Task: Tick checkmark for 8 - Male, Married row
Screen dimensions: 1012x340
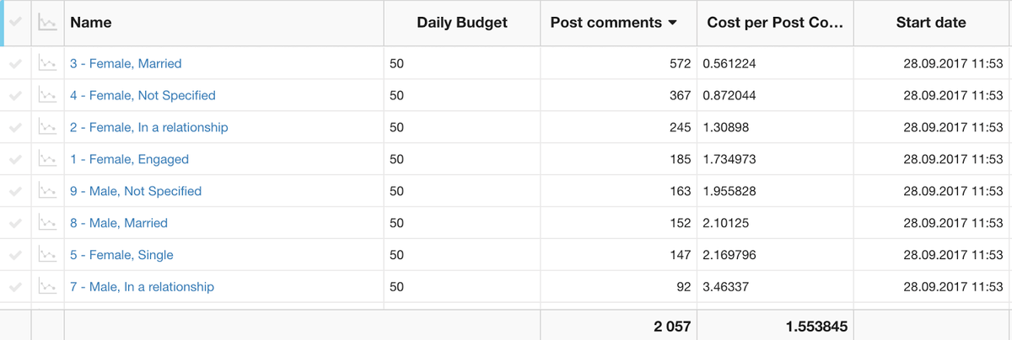Action: click(14, 224)
